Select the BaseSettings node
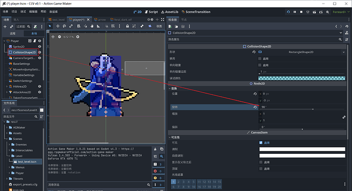 pyautogui.click(x=21, y=64)
